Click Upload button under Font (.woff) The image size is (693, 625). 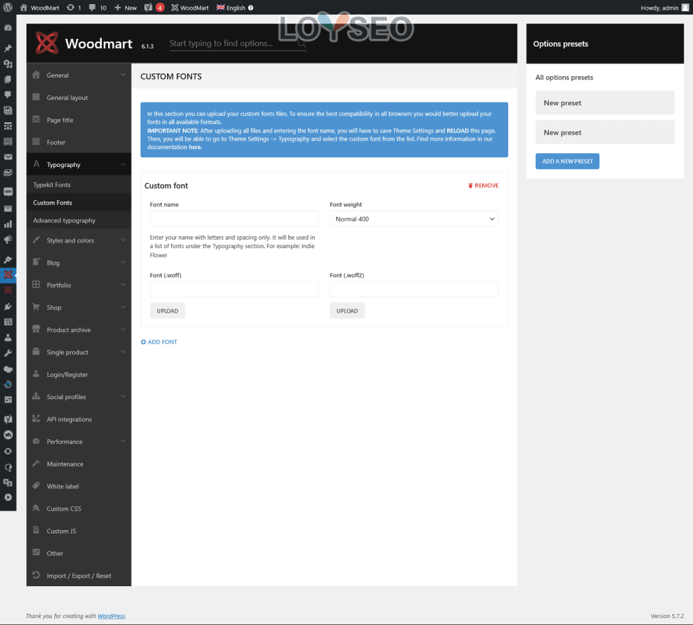point(168,310)
